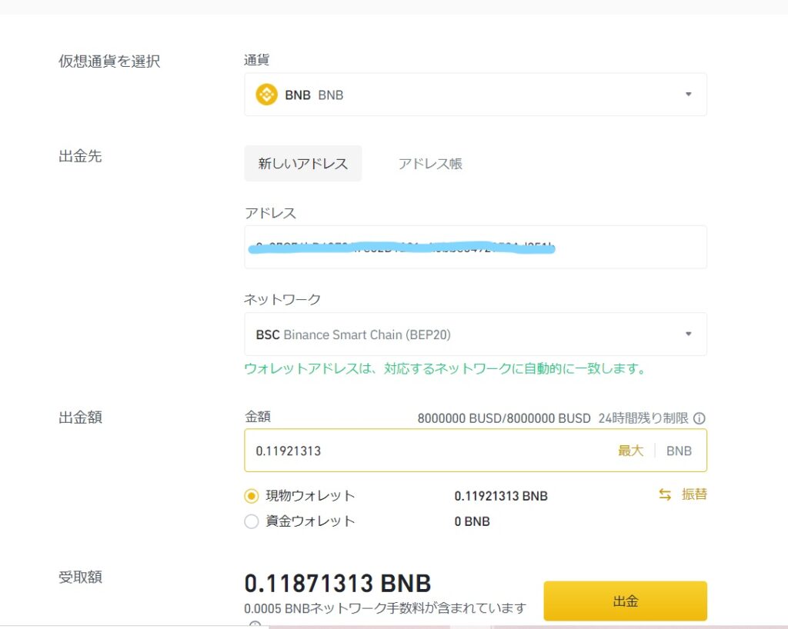Open the network dropdown arrow
This screenshot has width=788, height=629.
tap(689, 334)
